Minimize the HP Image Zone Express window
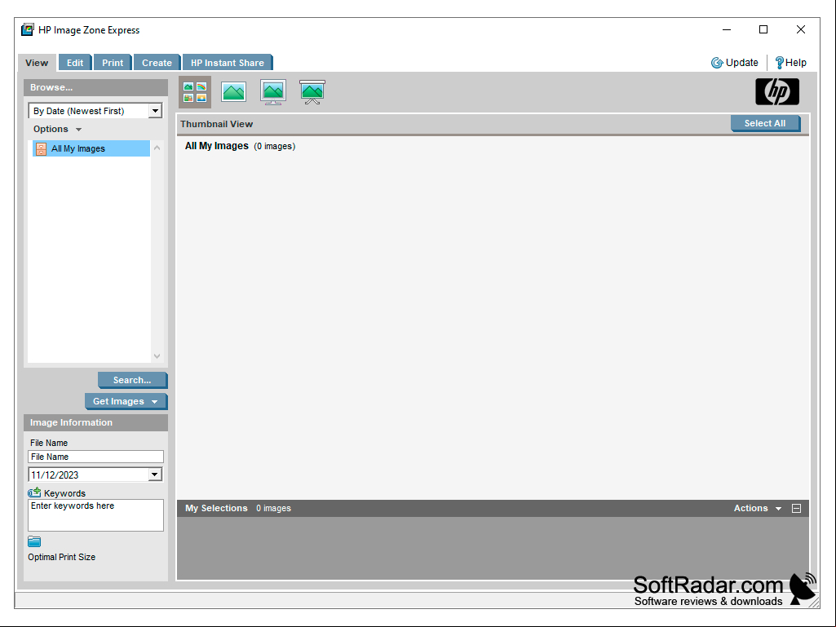836x627 pixels. [x=727, y=30]
